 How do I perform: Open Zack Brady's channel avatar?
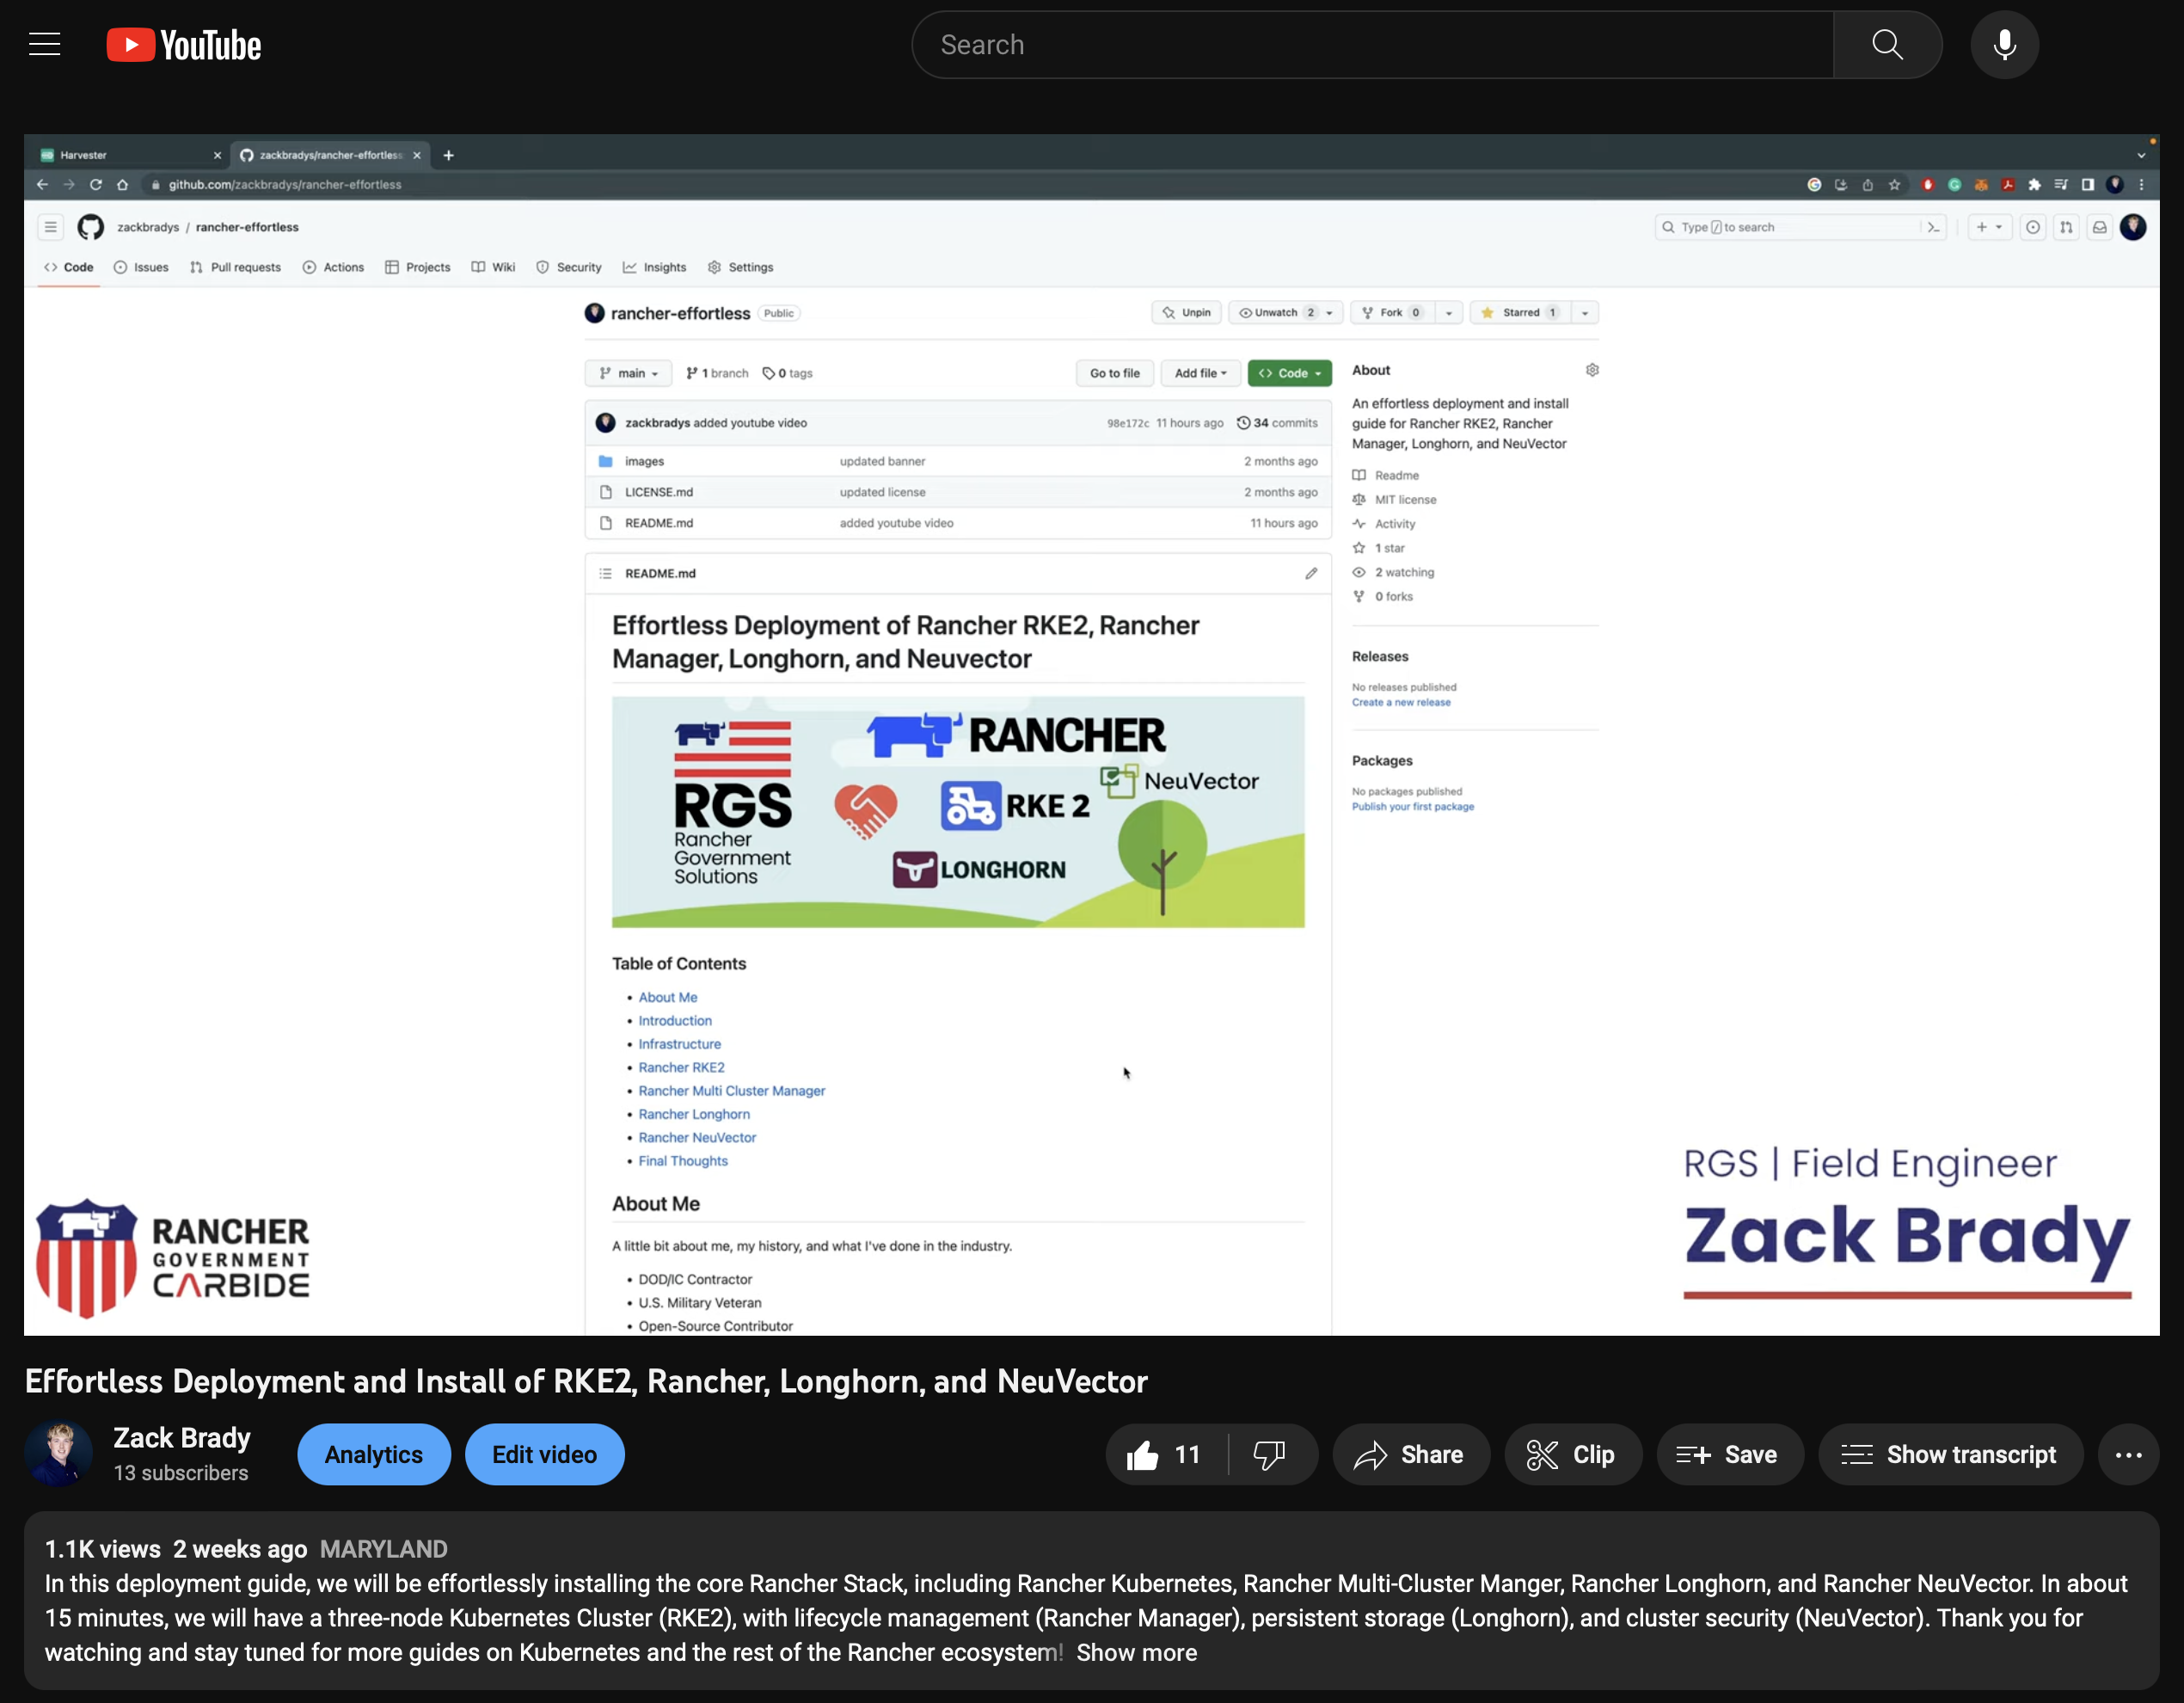click(59, 1454)
